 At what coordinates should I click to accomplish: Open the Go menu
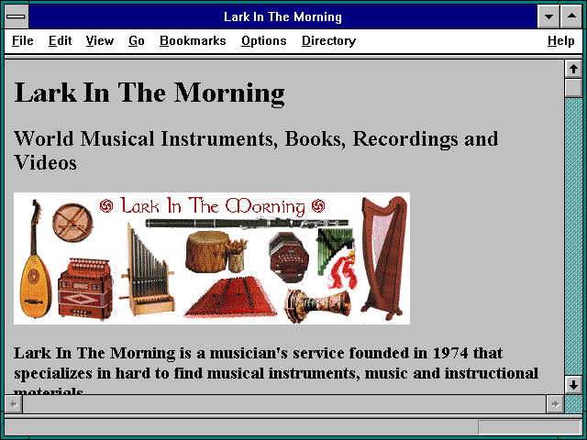[x=137, y=40]
